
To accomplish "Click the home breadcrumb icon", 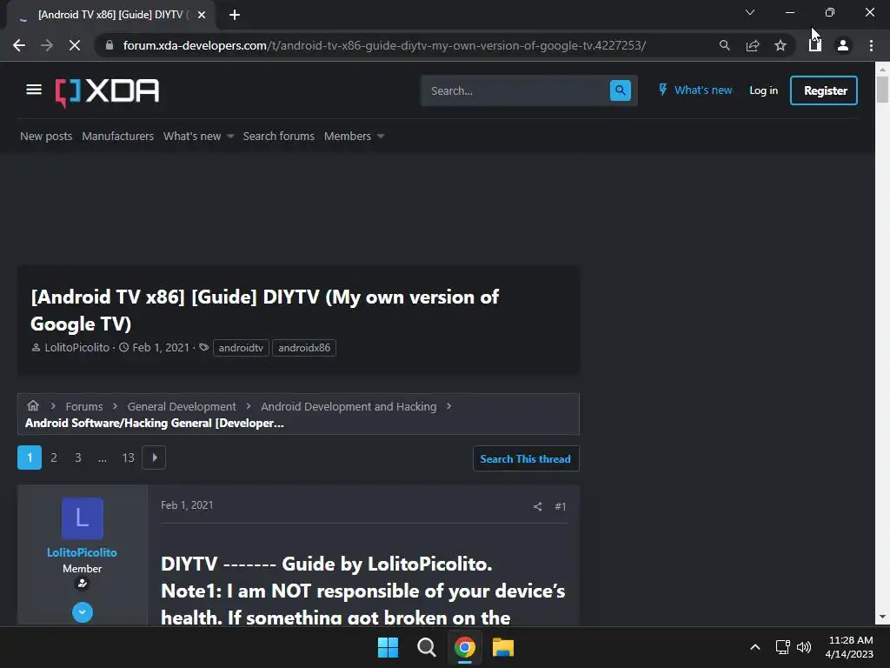I will point(33,405).
